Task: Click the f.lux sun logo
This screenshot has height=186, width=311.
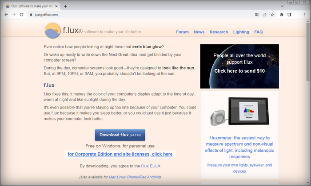Action: click(52, 31)
